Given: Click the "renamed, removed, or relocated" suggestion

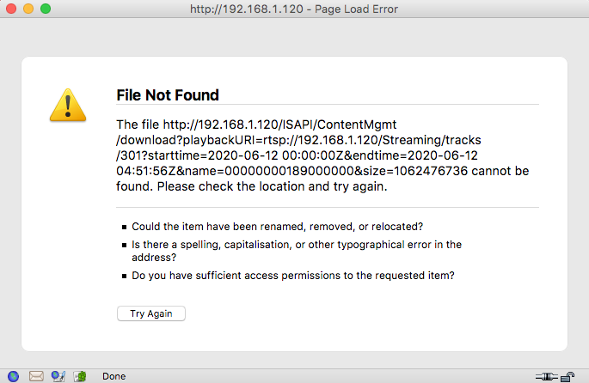Looking at the screenshot, I should pos(277,227).
